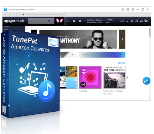154x134 pixels.
Task: Play the current song
Action: (x=74, y=21)
